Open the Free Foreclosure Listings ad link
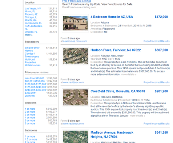 click(77, 1)
